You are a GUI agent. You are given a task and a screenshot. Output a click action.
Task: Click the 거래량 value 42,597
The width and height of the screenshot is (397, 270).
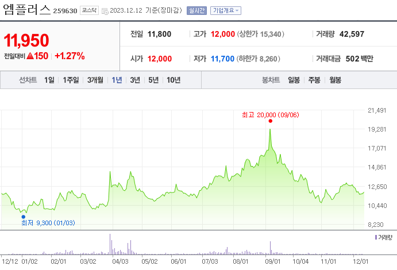tap(352, 34)
